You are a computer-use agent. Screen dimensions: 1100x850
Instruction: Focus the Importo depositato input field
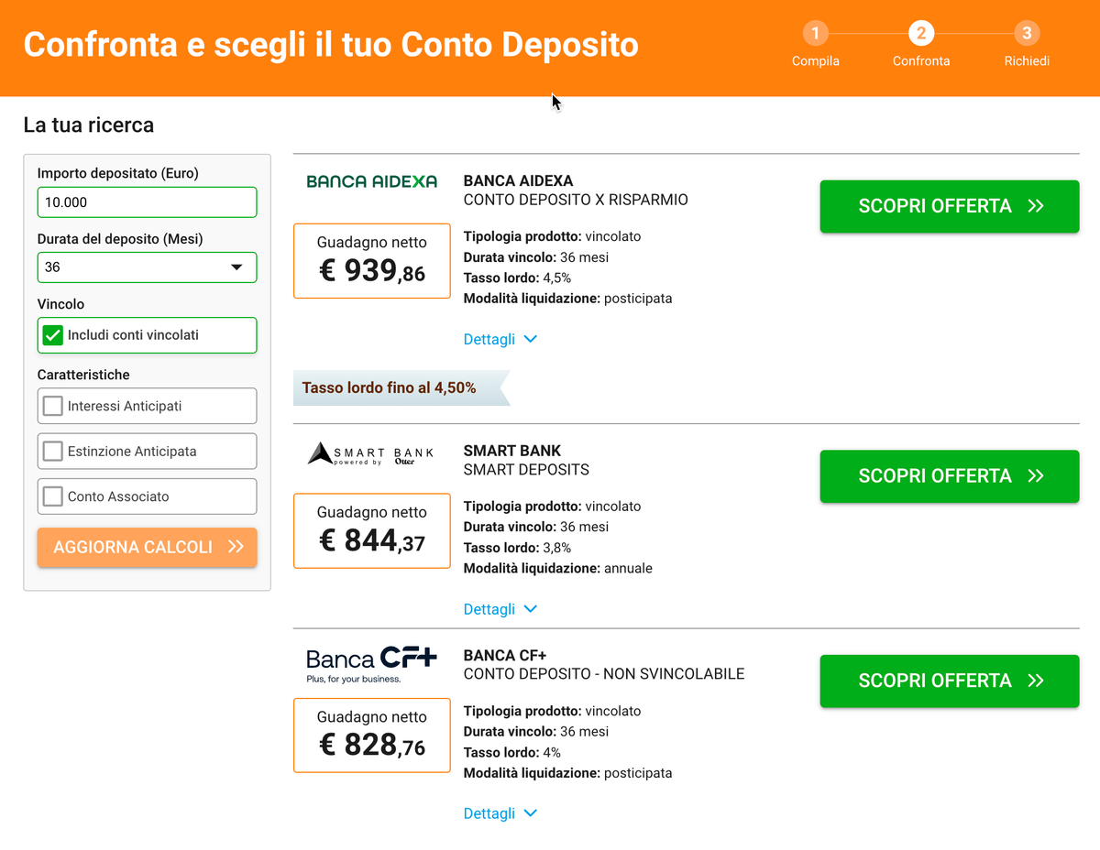148,202
